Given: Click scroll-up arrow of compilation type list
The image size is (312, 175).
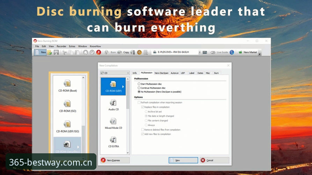Looking at the screenshot, I should click(x=128, y=79).
